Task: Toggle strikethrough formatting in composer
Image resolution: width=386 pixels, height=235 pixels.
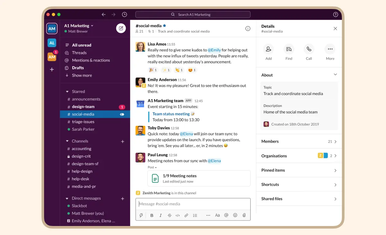Action: tap(170, 215)
